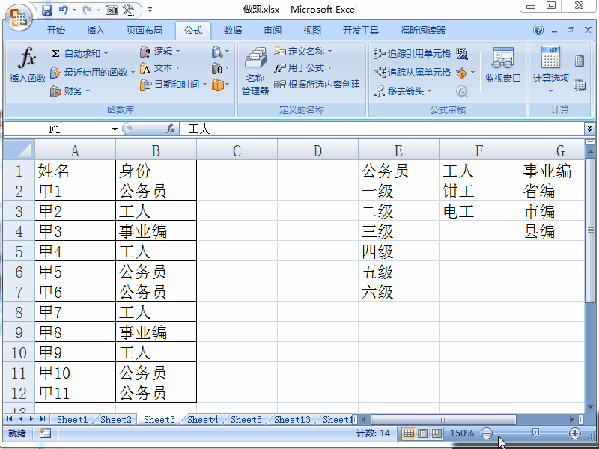Switch to Sheet1 tab
This screenshot has width=599, height=449.
coord(72,419)
